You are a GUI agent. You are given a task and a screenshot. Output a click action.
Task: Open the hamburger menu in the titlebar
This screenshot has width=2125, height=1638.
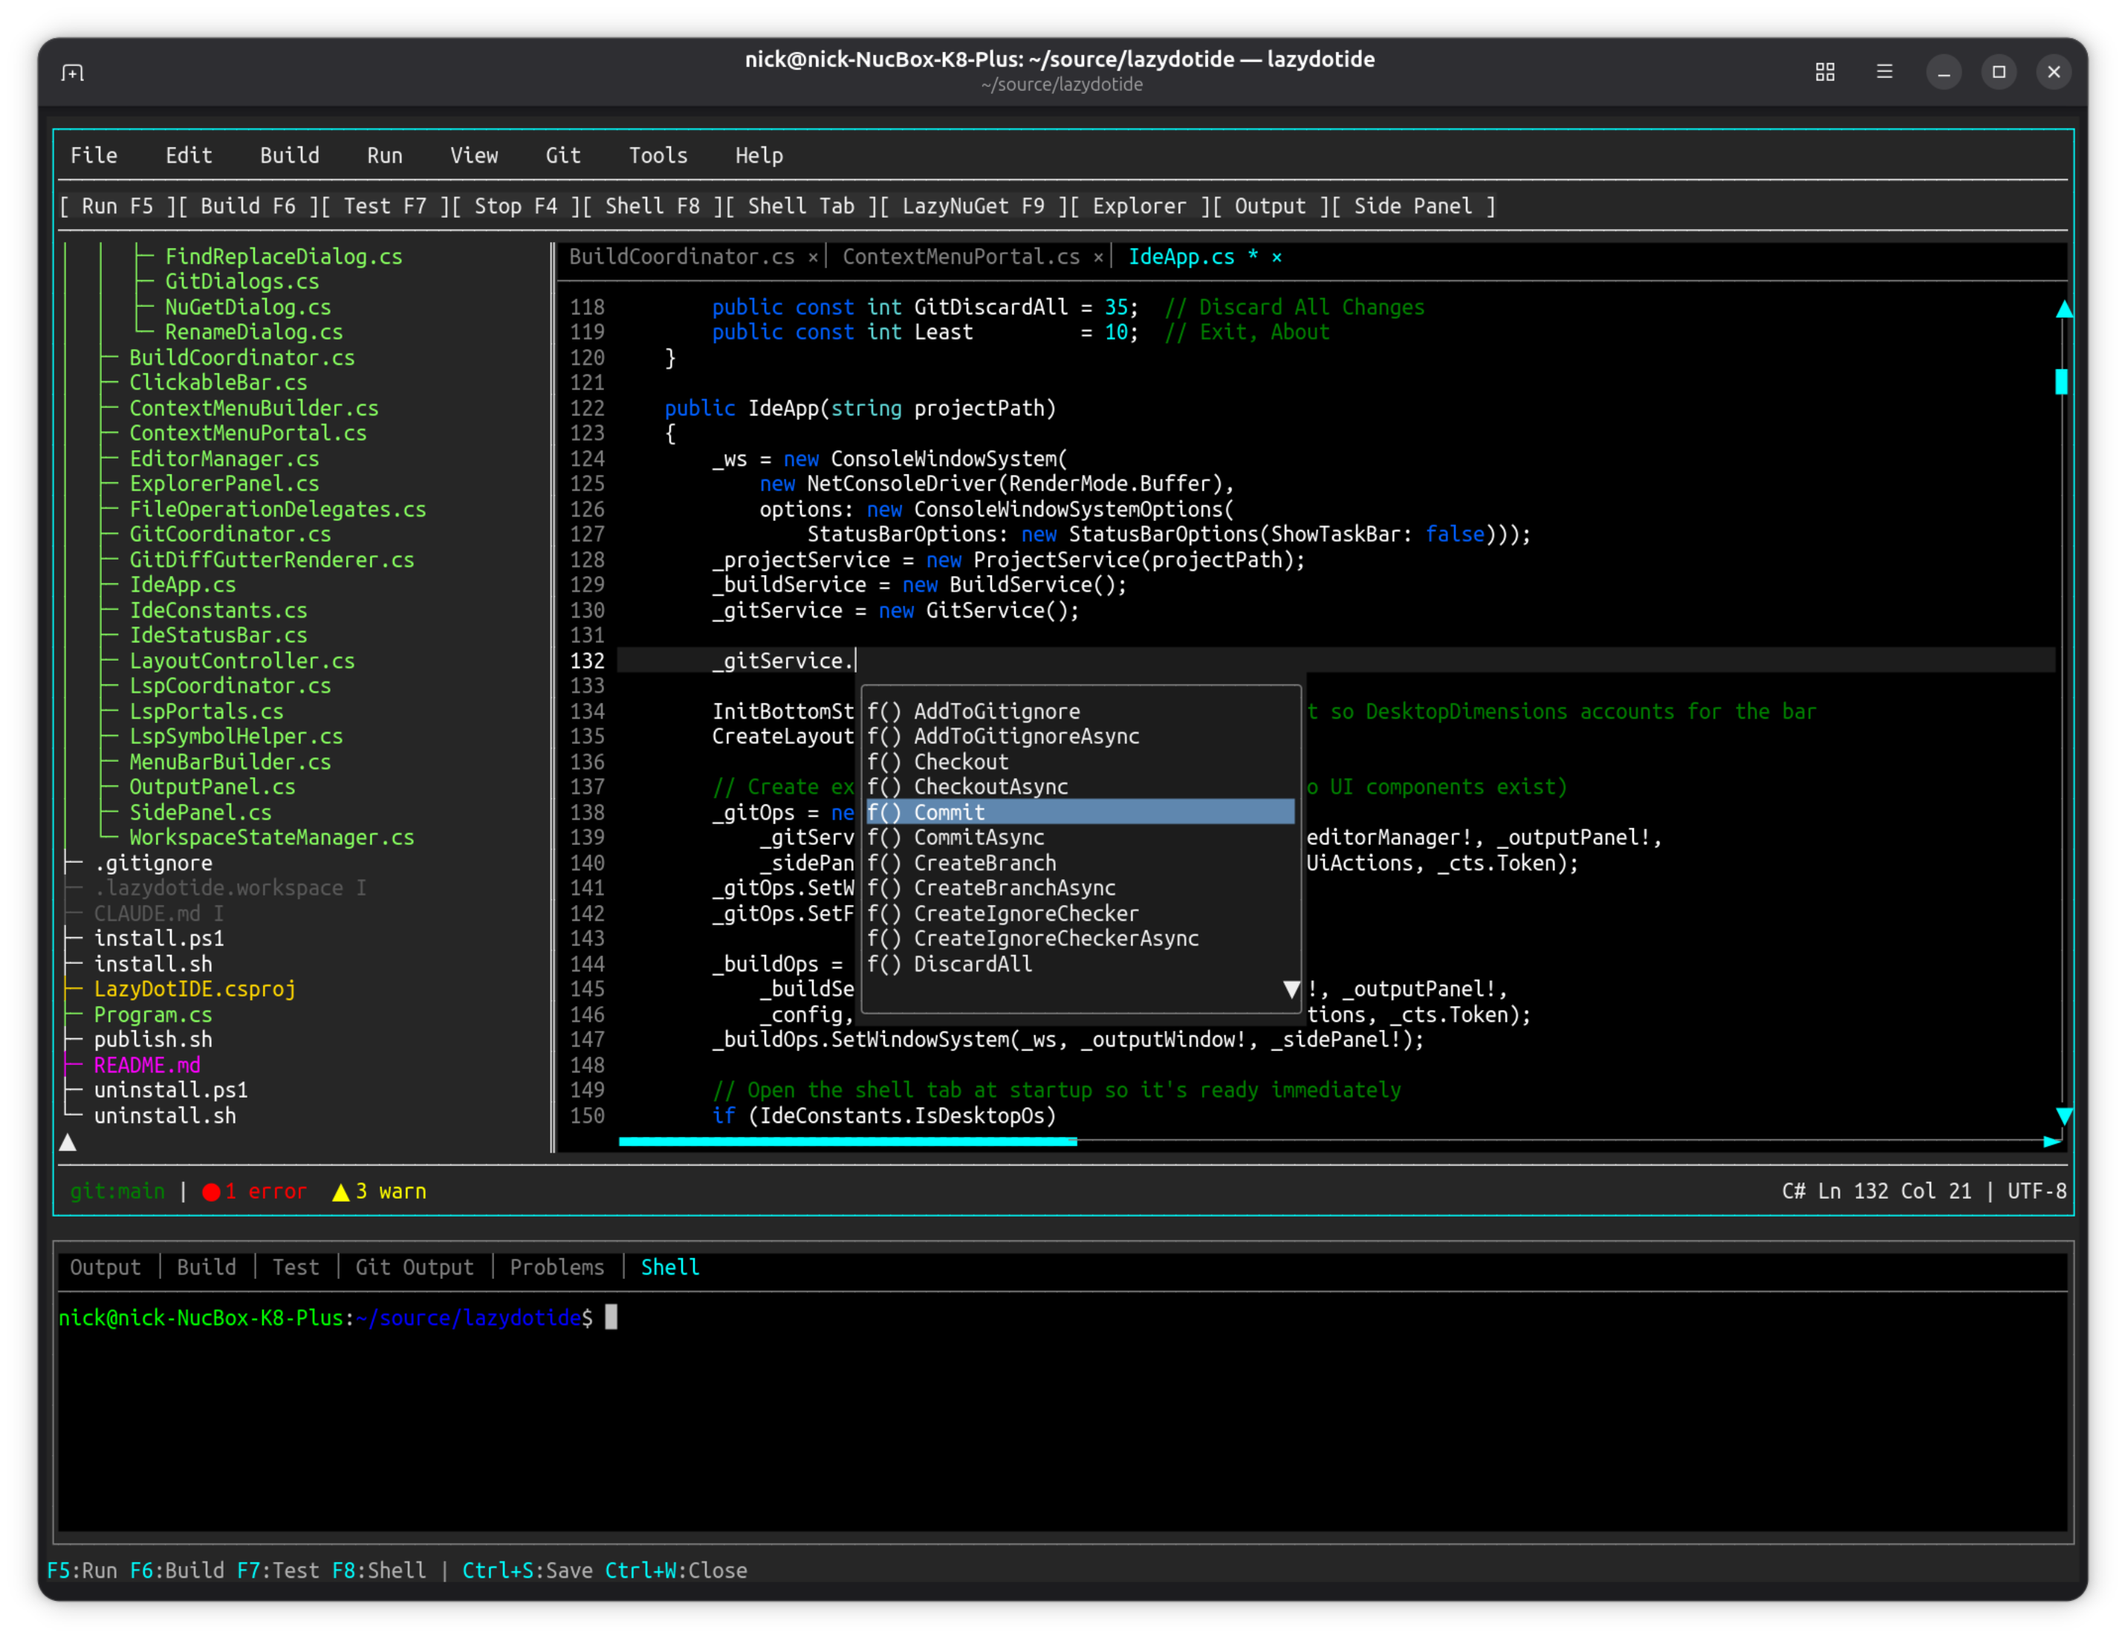pos(1884,71)
